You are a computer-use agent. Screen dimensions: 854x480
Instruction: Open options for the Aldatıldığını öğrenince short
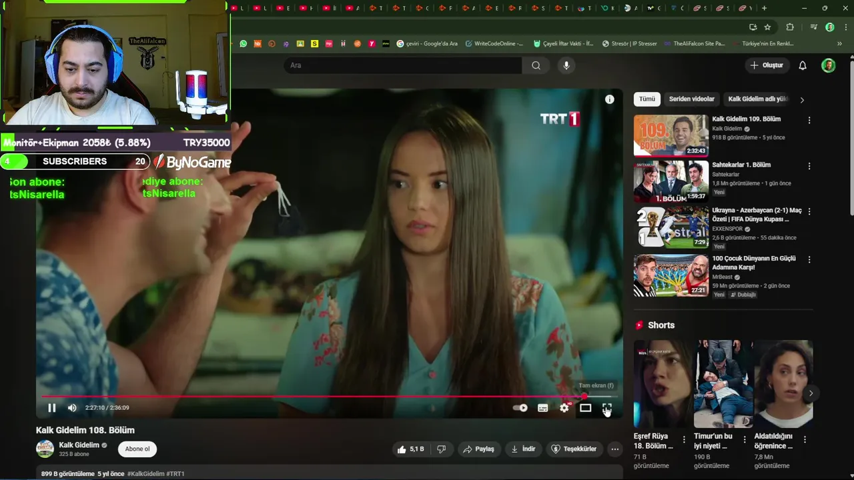805,440
